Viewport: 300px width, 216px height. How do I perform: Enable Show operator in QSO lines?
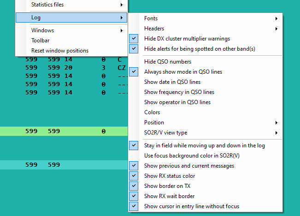click(206, 102)
